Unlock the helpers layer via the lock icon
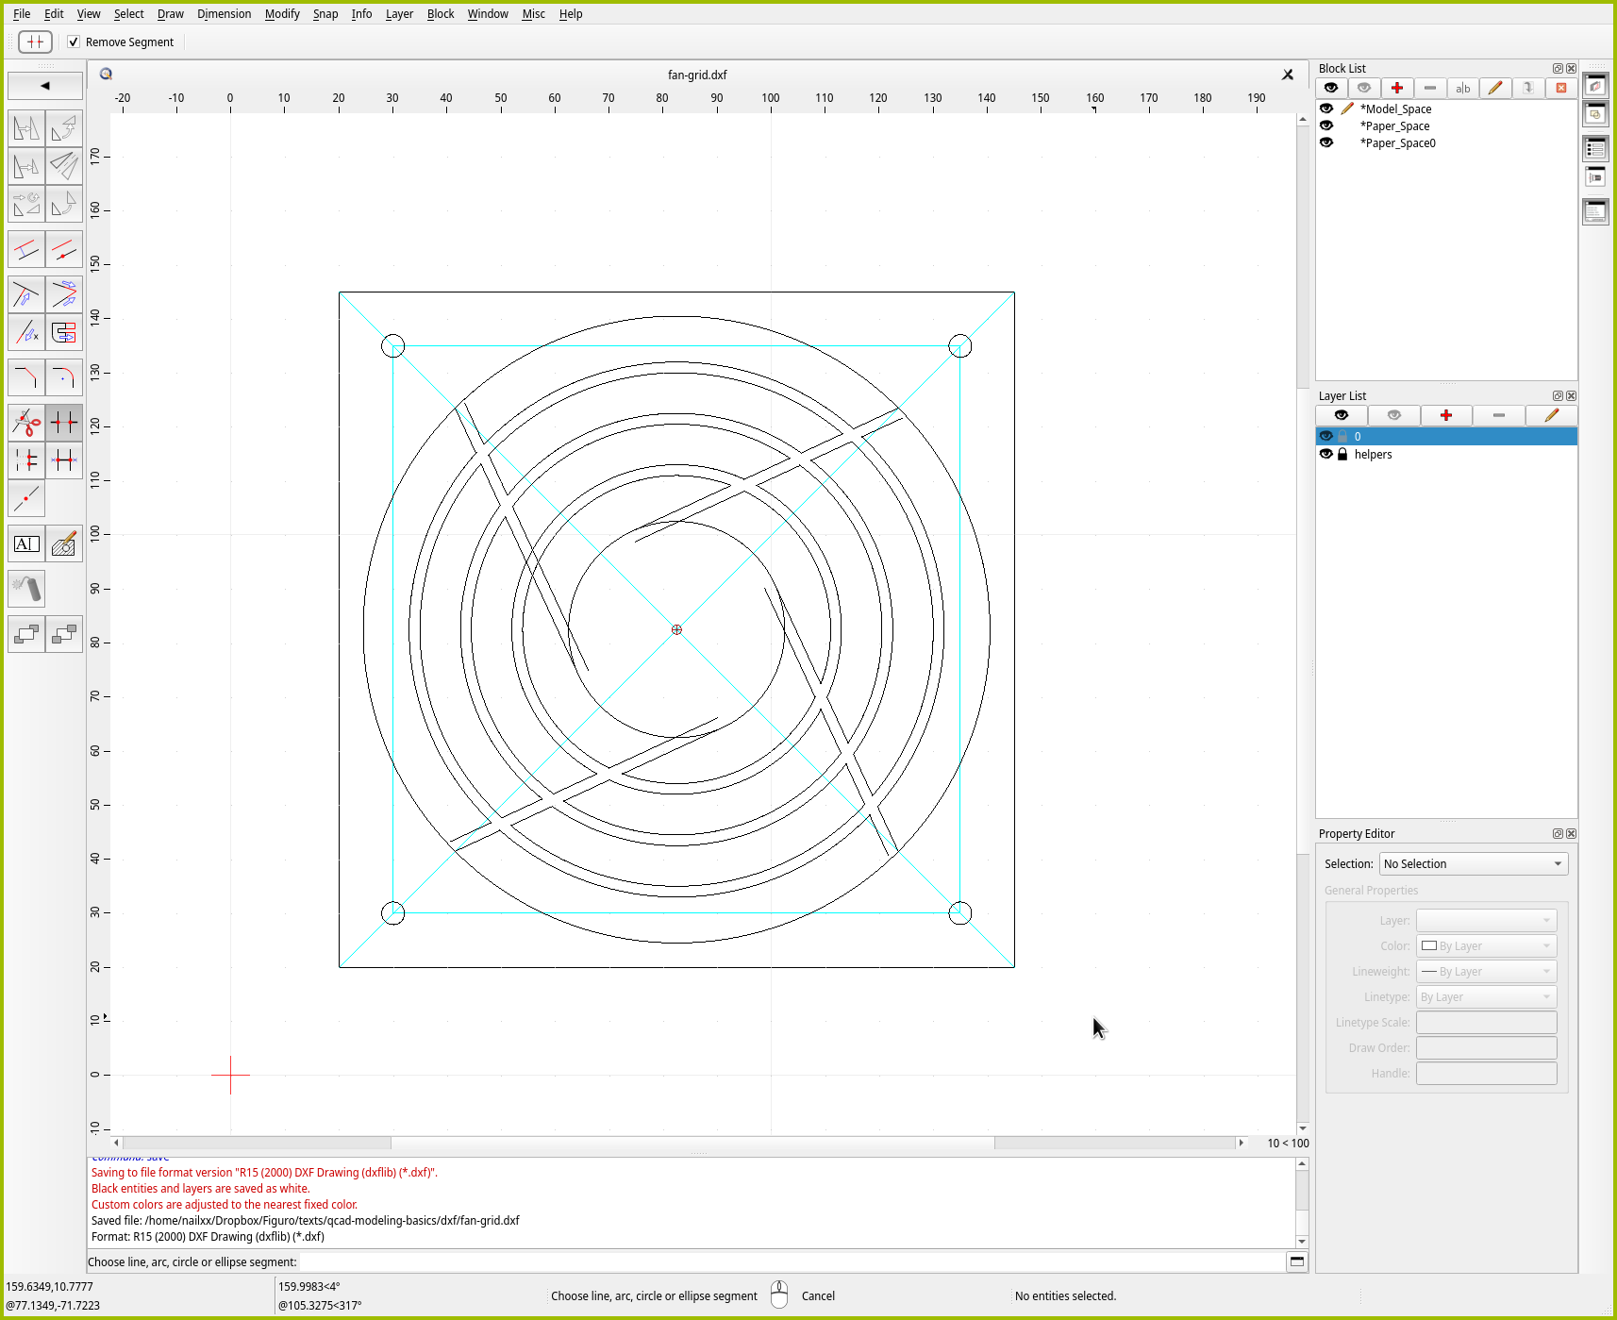Viewport: 1617px width, 1320px height. point(1342,455)
